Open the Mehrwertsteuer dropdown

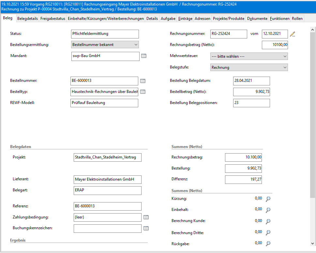pos(249,56)
